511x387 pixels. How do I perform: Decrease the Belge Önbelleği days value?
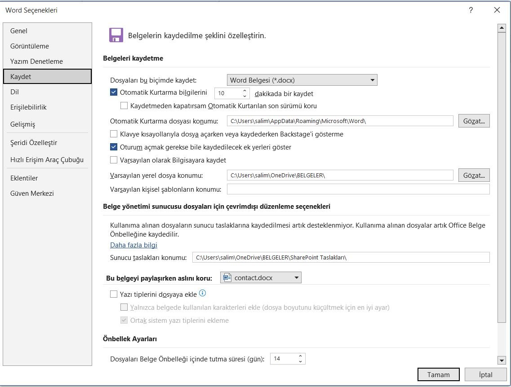click(x=301, y=361)
